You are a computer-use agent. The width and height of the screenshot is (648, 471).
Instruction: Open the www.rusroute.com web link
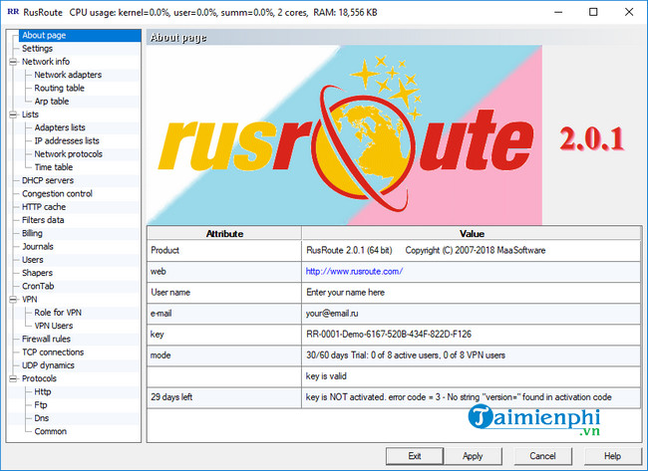354,271
